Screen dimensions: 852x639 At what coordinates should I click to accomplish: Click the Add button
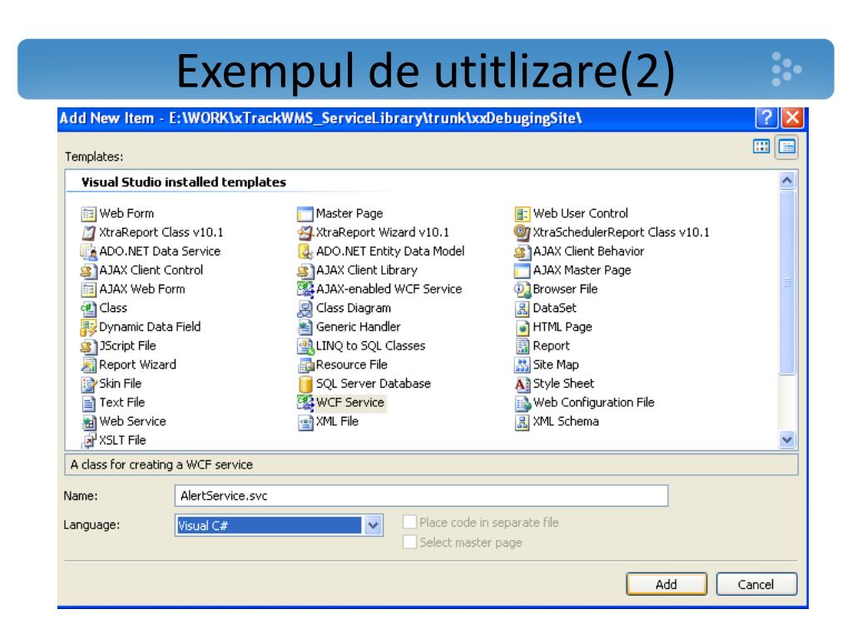click(666, 584)
